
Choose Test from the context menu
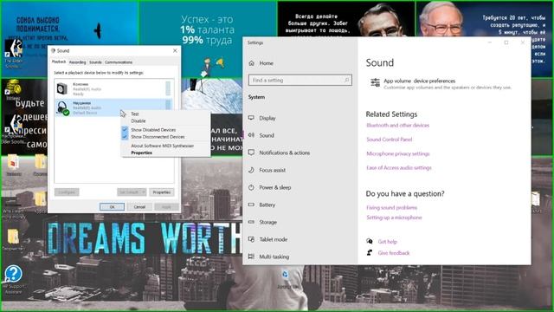(135, 114)
